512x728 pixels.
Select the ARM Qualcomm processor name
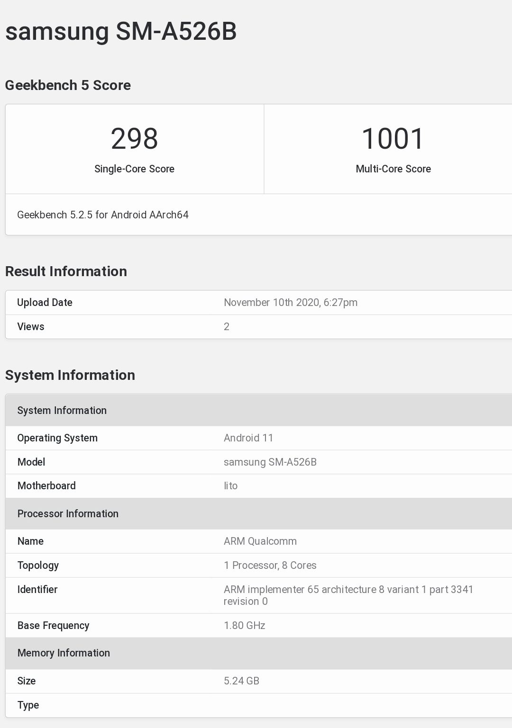pyautogui.click(x=260, y=541)
